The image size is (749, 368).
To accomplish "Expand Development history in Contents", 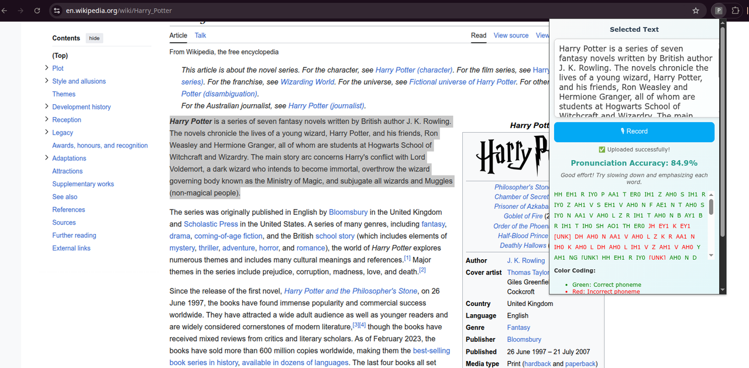I will click(46, 106).
